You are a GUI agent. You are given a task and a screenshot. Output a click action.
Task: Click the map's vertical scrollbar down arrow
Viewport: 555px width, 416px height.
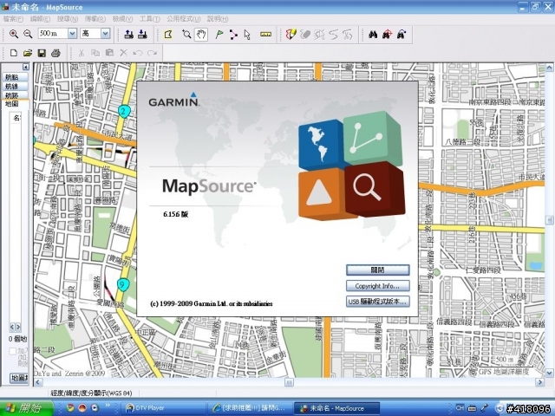point(549,373)
